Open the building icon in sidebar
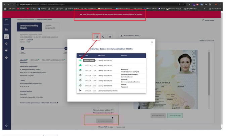The height and width of the screenshot is (136, 231). (6, 29)
